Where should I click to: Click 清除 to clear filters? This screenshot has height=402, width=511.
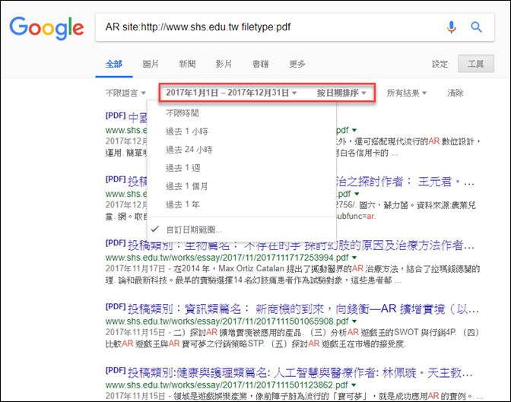pyautogui.click(x=455, y=93)
